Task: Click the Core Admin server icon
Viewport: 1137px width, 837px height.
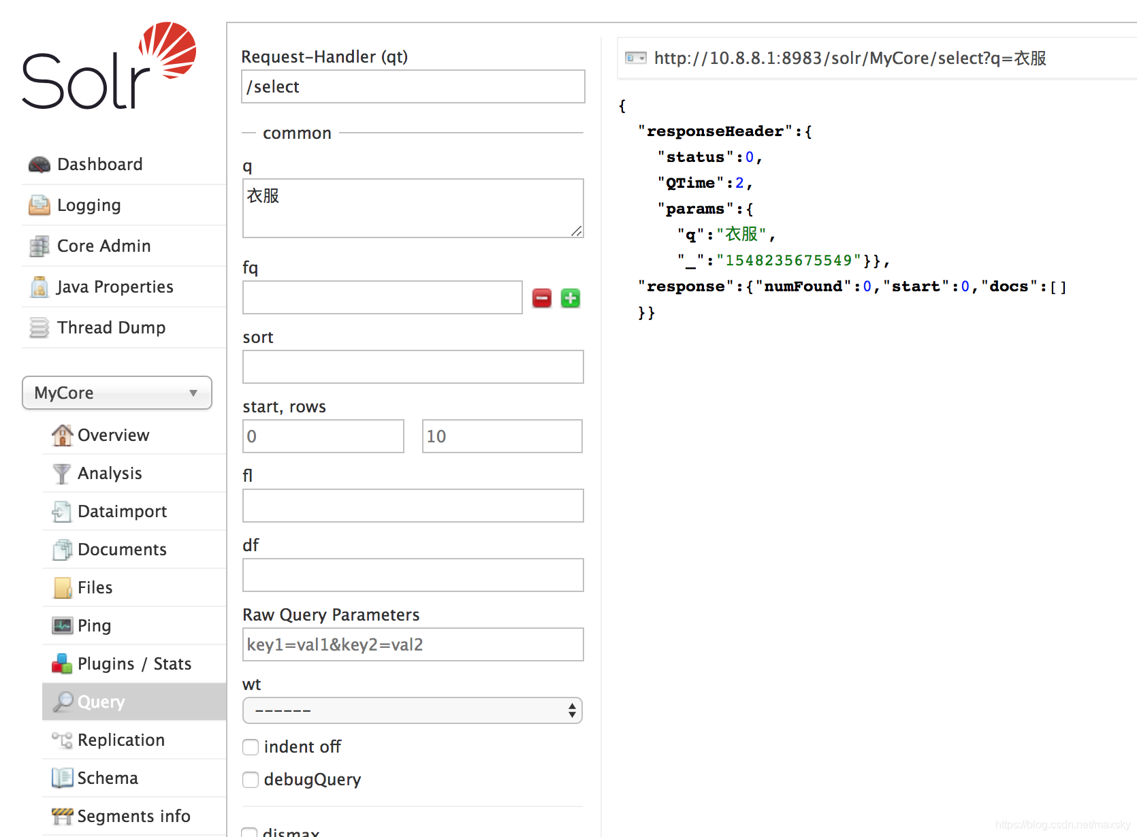Action: [39, 246]
